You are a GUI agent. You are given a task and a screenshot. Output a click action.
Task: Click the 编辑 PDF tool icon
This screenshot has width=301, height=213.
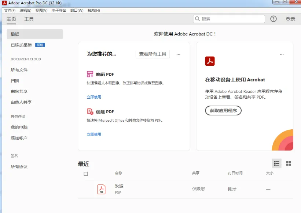[90, 74]
